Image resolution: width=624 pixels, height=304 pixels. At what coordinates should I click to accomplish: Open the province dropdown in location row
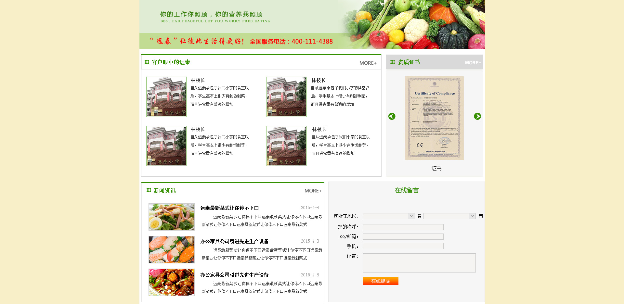click(x=388, y=216)
